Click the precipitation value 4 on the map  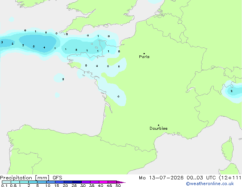(x=44, y=48)
